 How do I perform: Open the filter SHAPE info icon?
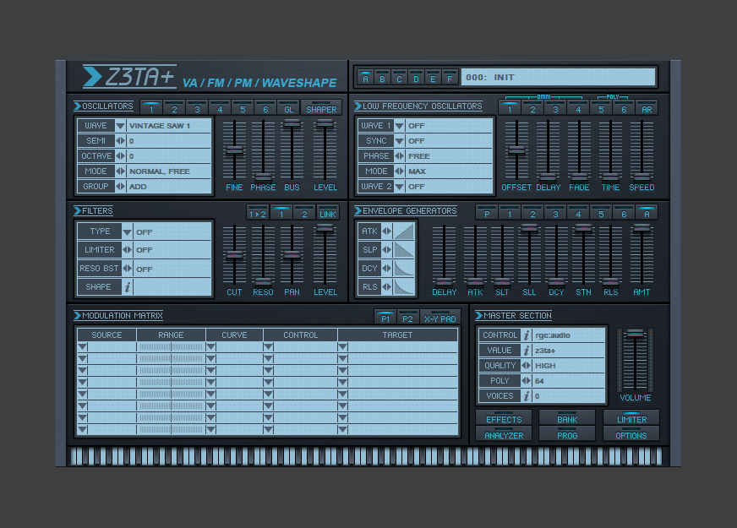(x=128, y=287)
